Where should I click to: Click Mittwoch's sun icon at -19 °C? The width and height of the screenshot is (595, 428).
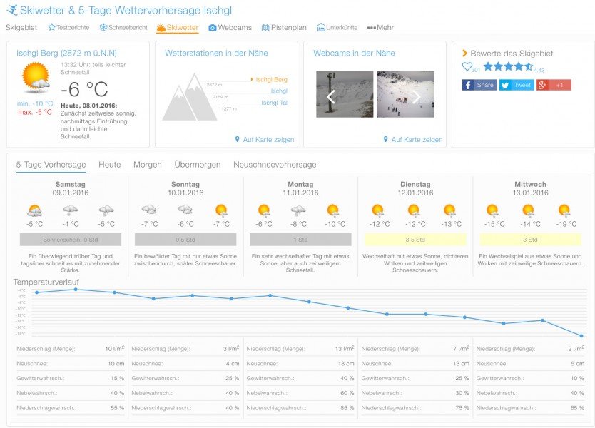[x=564, y=210]
